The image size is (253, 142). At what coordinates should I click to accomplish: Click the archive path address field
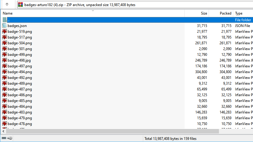coord(135,5)
